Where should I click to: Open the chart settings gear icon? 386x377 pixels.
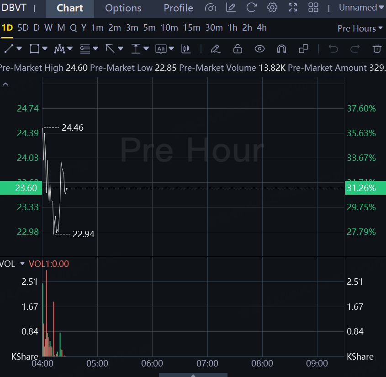tap(272, 8)
